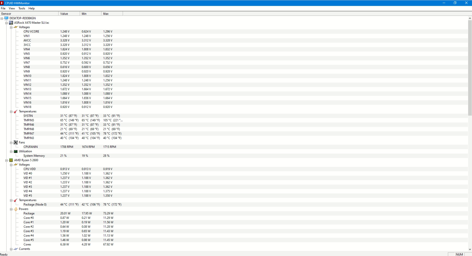Collapse the motherboard Voltages group
This screenshot has height=256, width=472.
coord(11,27)
